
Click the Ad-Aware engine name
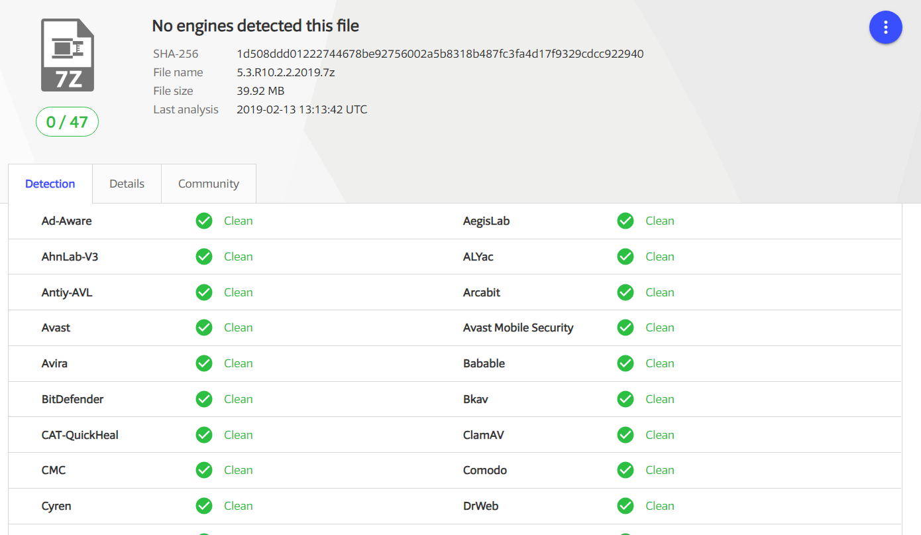point(66,221)
